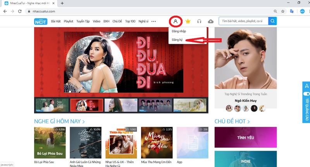Open the CHỦ ĐỀ HOT section

click(232, 121)
